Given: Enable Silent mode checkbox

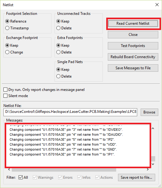Looking at the screenshot, I should (5, 96).
